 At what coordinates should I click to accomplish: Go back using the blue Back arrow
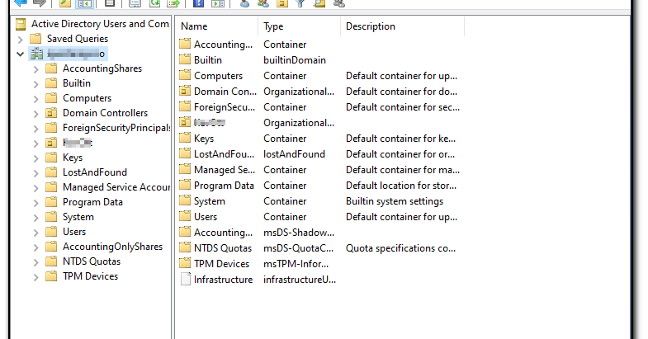tap(21, 3)
